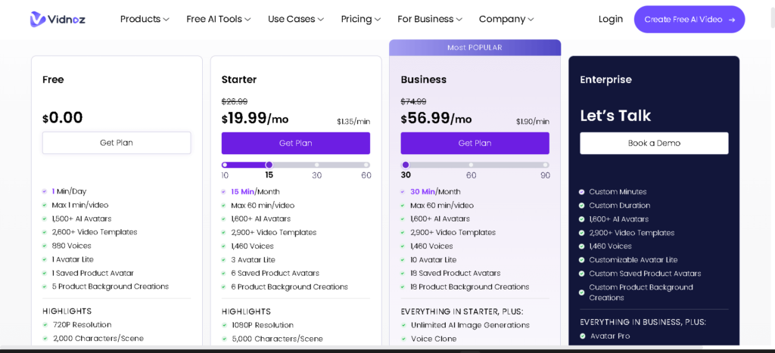The width and height of the screenshot is (775, 353).
Task: Click Starter slider handle at 15
Action: 269,165
